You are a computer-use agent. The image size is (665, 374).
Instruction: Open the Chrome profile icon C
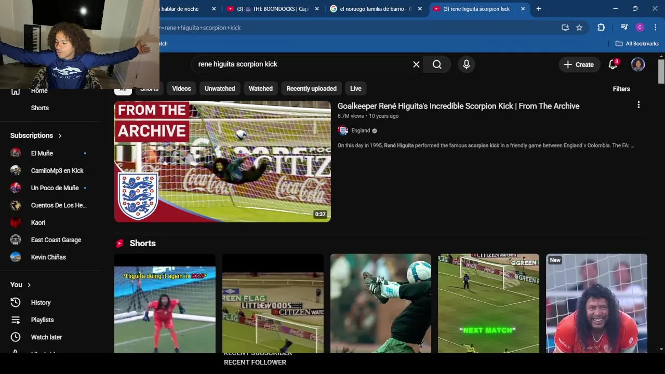coord(640,28)
